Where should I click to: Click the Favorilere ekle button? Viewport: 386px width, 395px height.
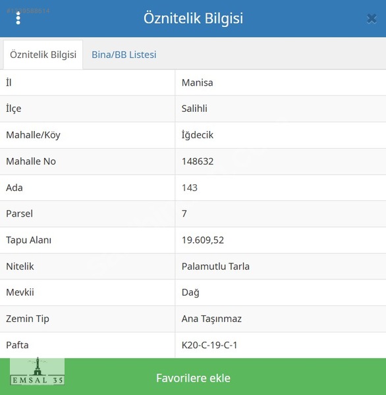click(193, 378)
